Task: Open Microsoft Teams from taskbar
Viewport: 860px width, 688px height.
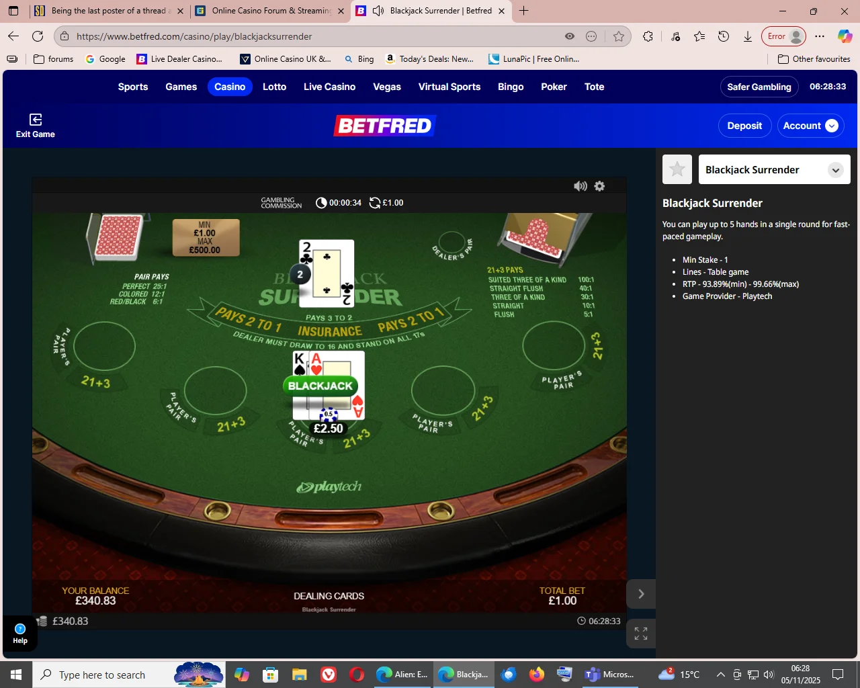Action: pyautogui.click(x=610, y=675)
